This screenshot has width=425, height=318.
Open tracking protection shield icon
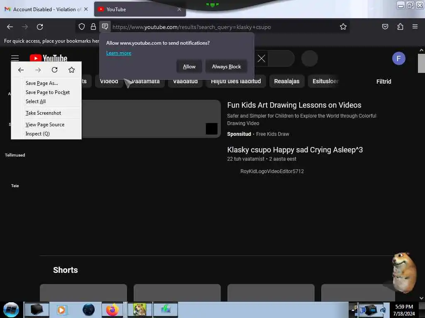(x=82, y=26)
